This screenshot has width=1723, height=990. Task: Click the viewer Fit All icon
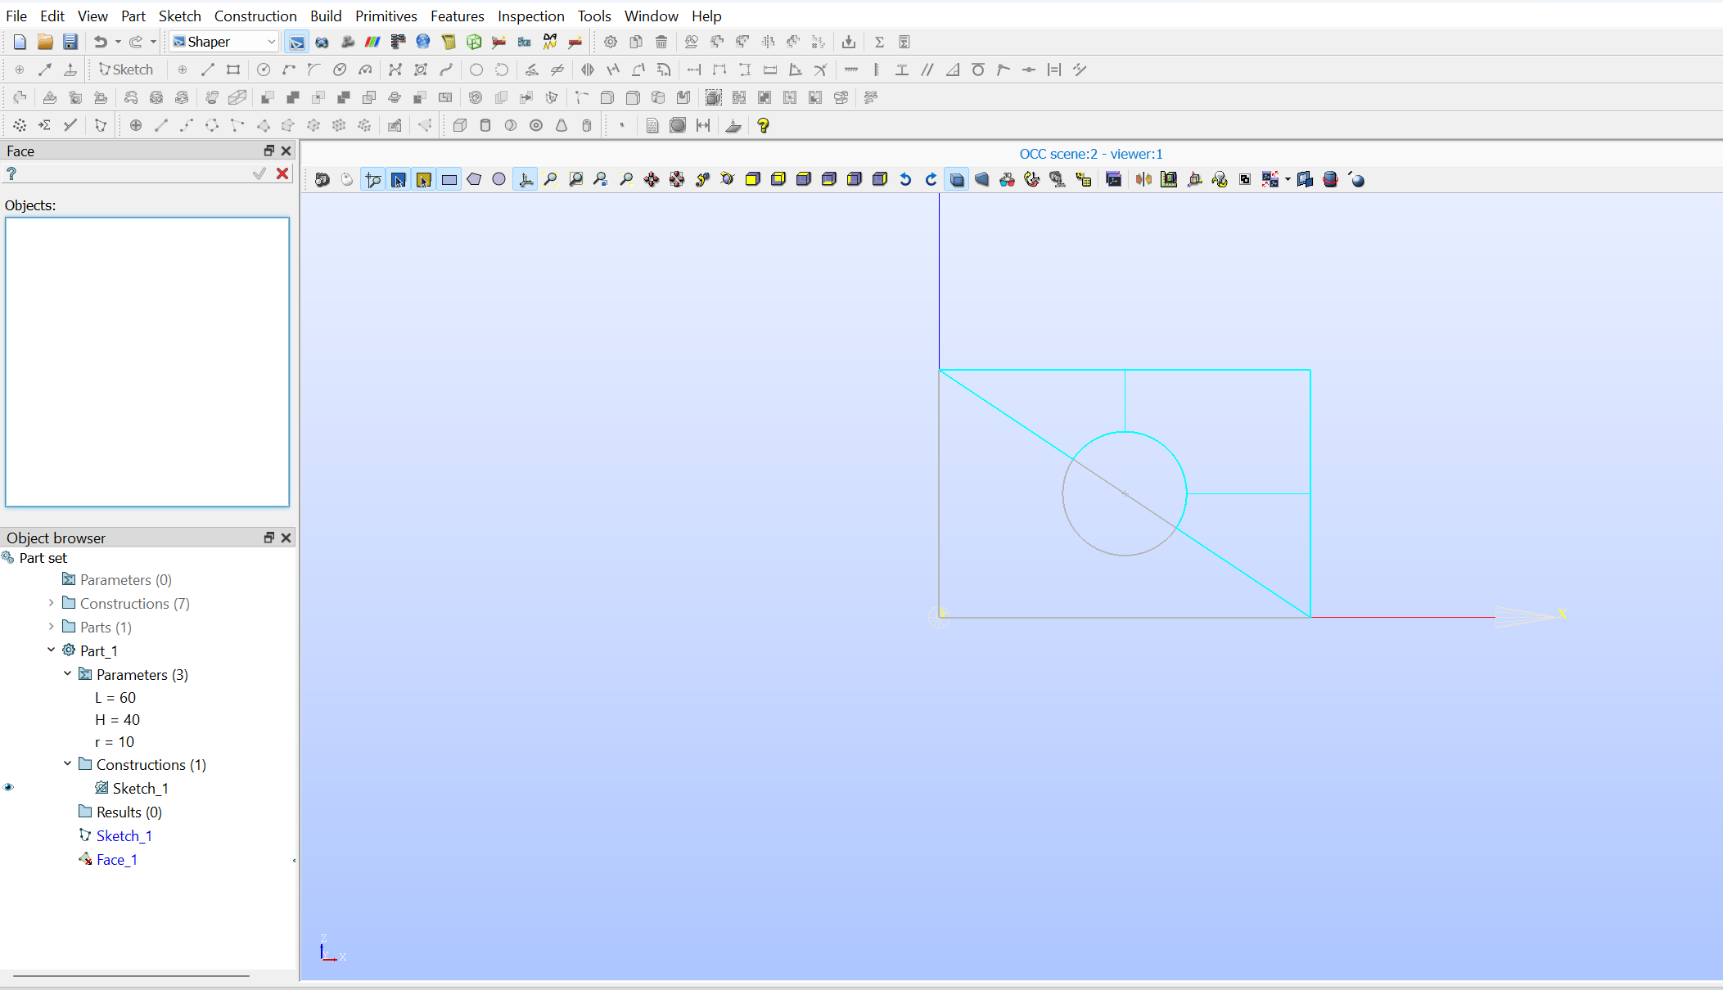(x=551, y=180)
